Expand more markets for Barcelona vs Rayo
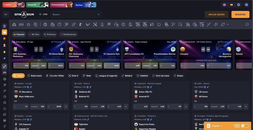This screenshot has width=253, height=130. [66, 107]
